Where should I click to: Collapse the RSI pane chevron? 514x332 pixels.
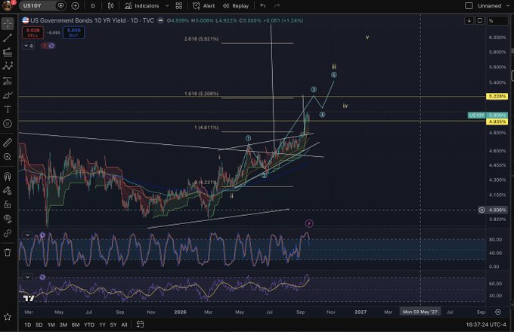(x=27, y=277)
